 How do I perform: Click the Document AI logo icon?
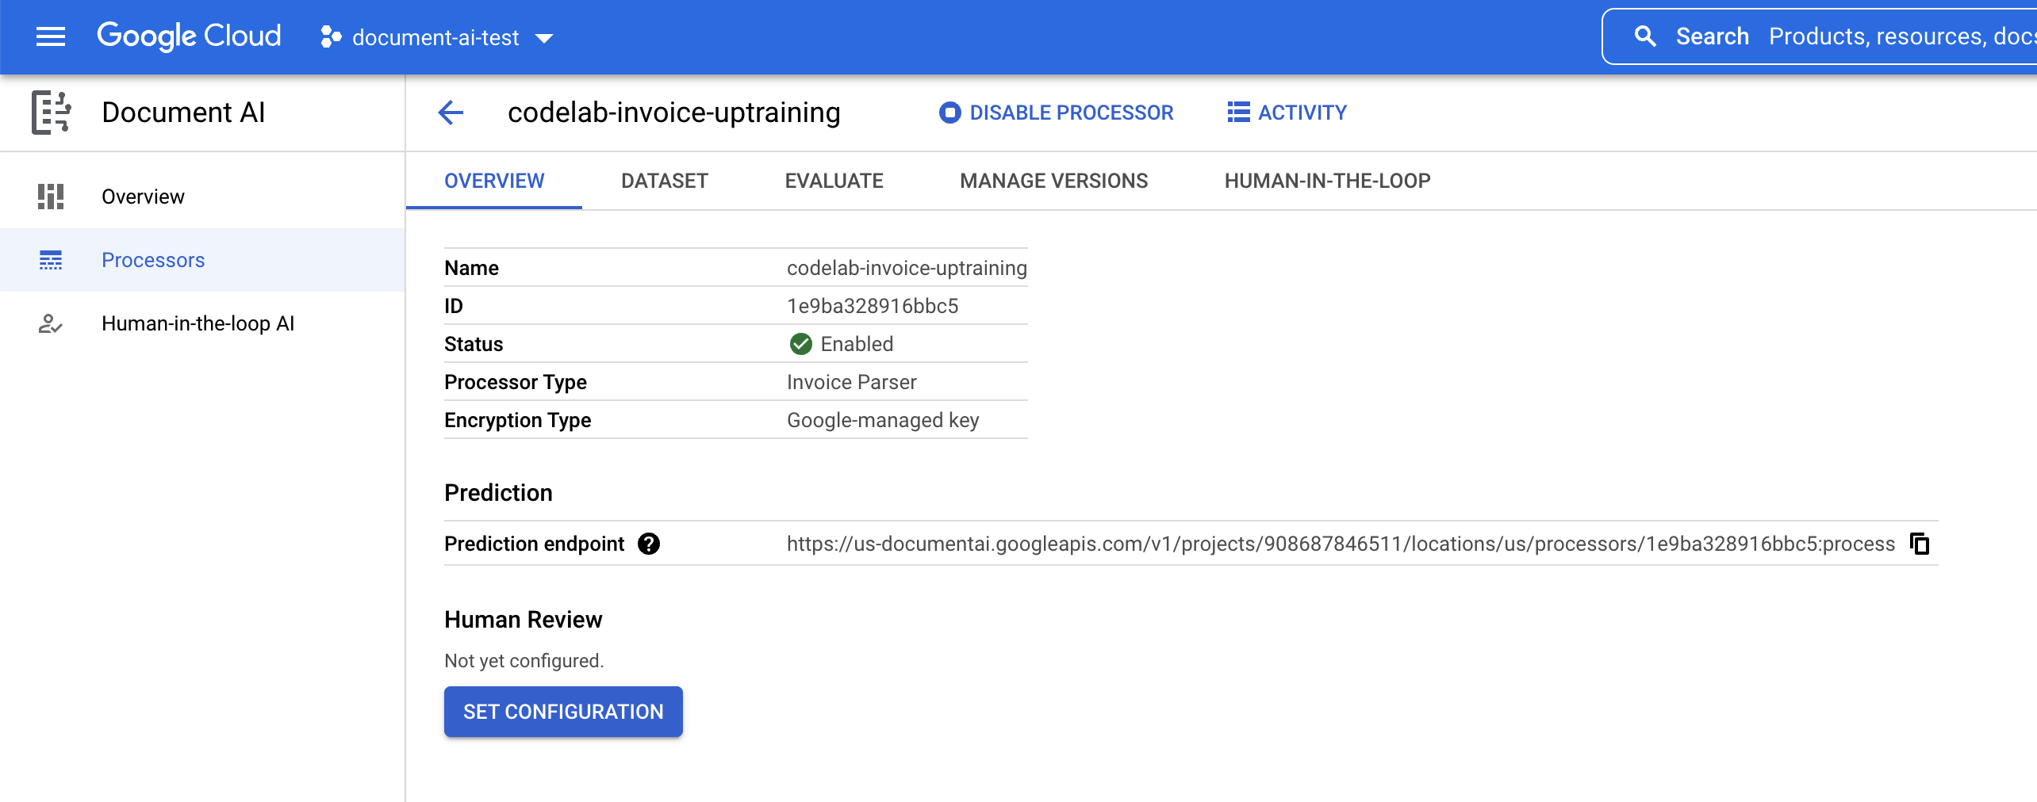pos(51,113)
